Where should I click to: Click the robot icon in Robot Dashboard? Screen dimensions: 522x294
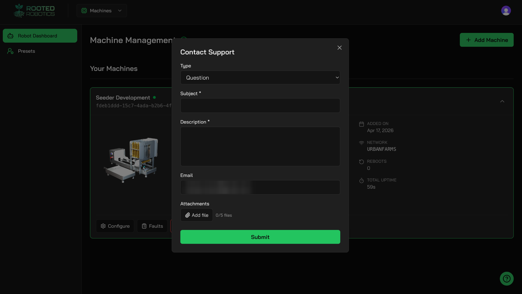[10, 36]
